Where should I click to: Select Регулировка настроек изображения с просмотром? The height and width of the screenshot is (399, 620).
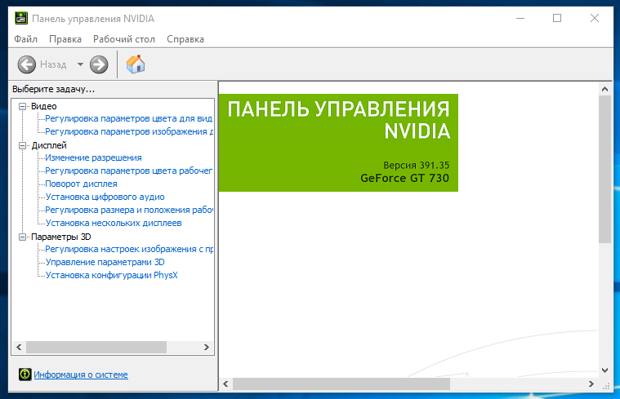(129, 249)
